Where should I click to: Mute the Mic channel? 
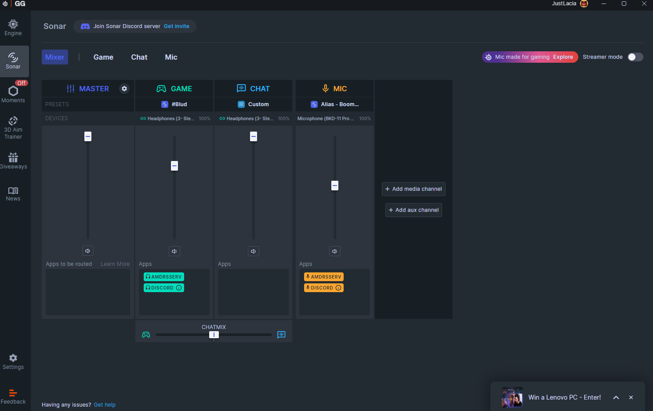tap(335, 251)
